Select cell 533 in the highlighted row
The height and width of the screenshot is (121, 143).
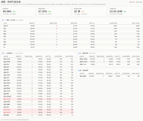pos(61,110)
